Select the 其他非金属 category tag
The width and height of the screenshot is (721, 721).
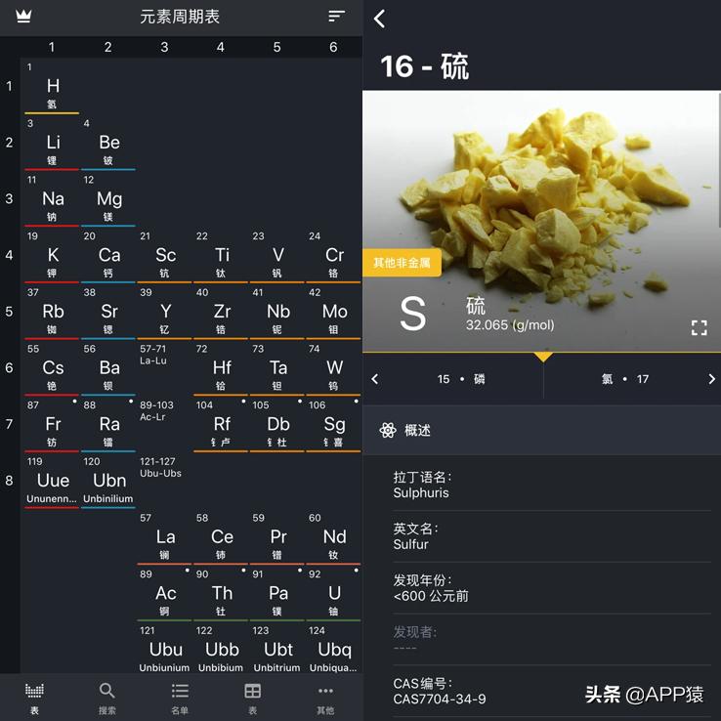coord(402,263)
